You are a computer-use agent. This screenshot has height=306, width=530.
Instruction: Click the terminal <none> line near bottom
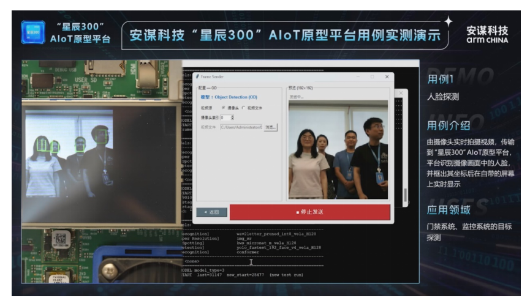point(192,261)
